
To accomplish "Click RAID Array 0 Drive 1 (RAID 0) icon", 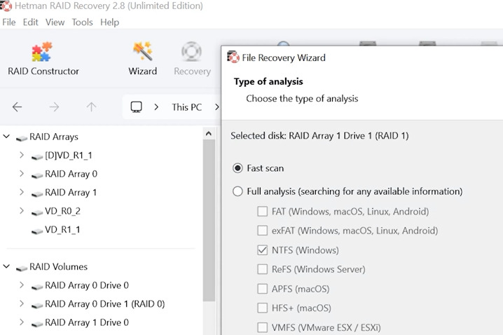I will click(37, 305).
